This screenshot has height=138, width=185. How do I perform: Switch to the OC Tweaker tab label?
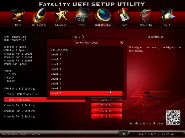point(39,25)
